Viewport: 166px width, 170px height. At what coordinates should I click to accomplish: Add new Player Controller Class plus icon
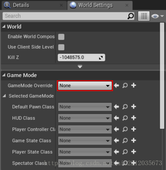[134, 129]
